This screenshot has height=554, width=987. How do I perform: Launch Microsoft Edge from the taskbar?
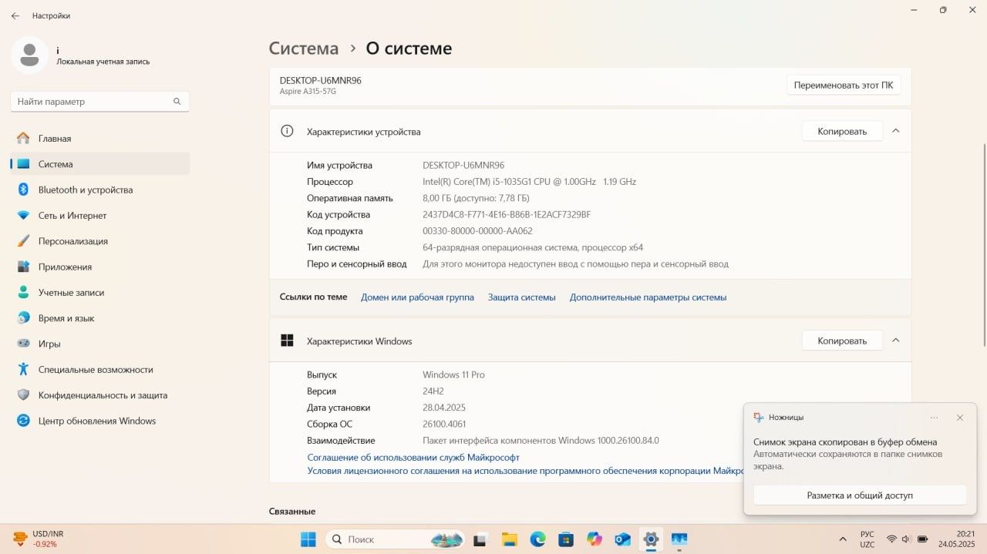[x=537, y=539]
